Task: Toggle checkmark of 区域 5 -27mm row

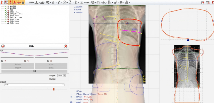Action: (x=6, y=19)
